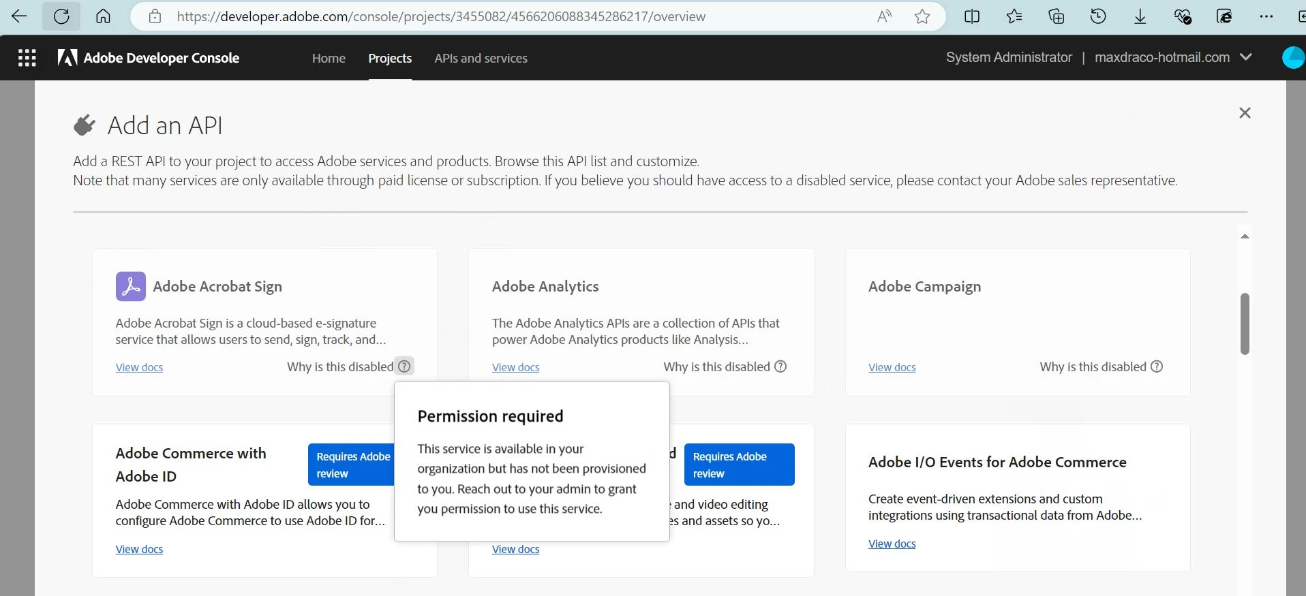Expand the organization switcher dropdown chevron
The image size is (1306, 596).
tap(1246, 57)
